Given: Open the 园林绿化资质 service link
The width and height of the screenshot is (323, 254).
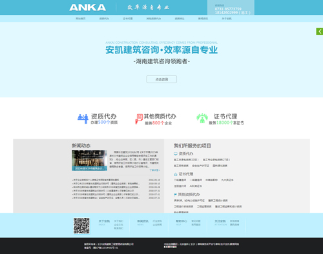Looking at the screenshot, I should [x=220, y=166].
